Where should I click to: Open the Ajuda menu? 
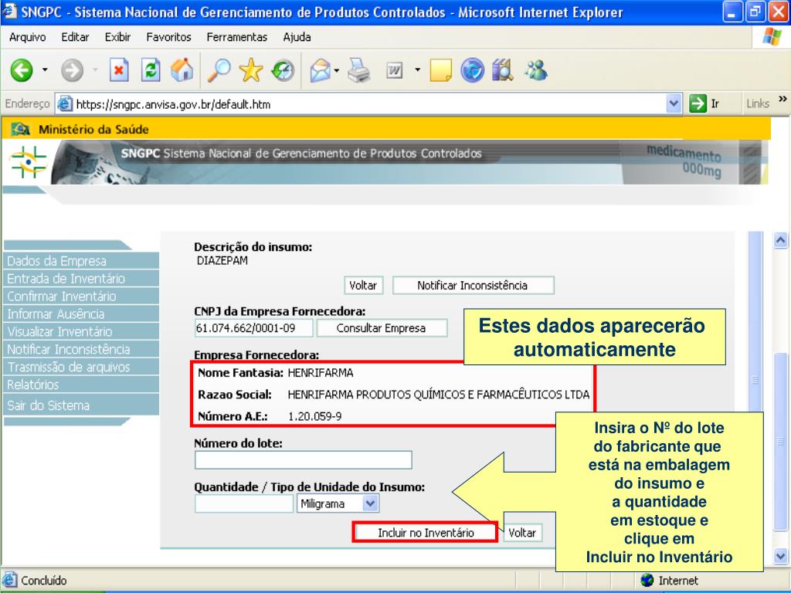(297, 37)
